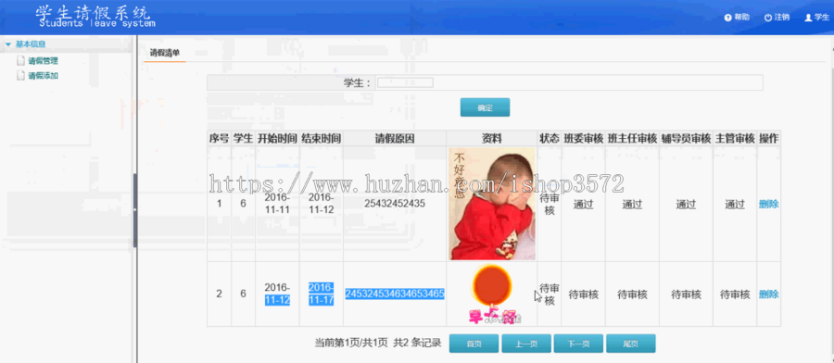
Task: Select the reason text 25432452435
Action: click(395, 203)
